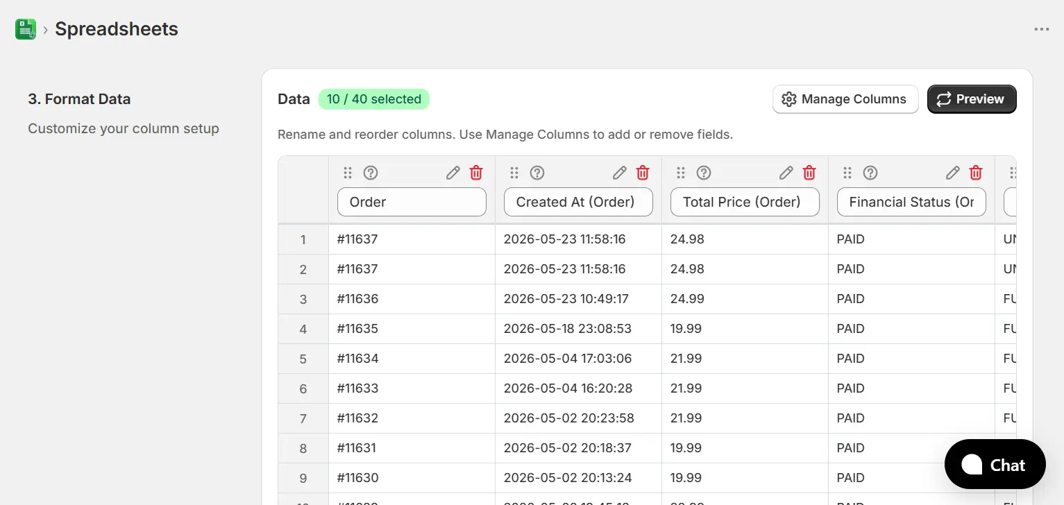Screen dimensions: 1064x505
Task: Click row number 9 header
Action: [303, 478]
